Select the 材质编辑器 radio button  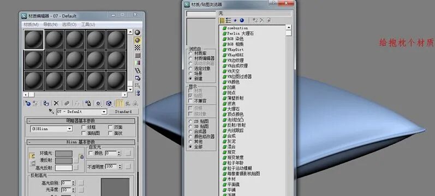coord(190,58)
